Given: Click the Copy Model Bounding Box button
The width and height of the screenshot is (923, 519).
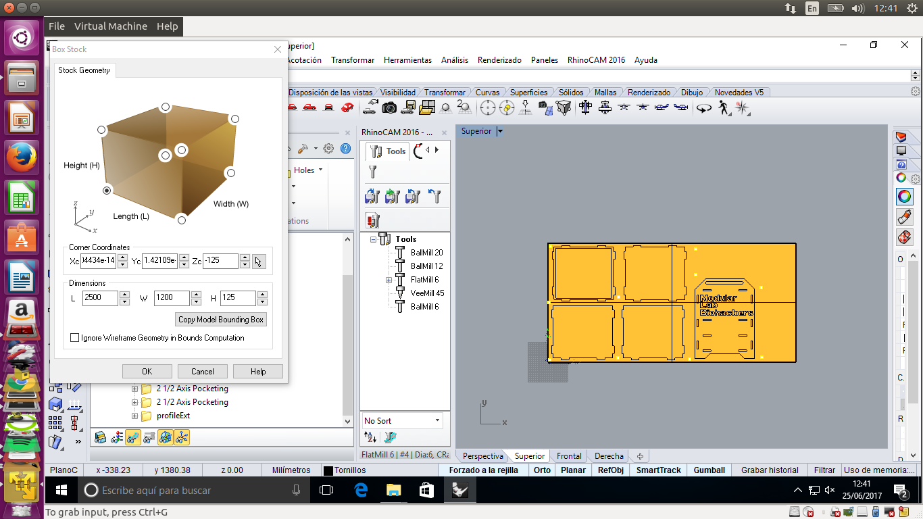Looking at the screenshot, I should 221,320.
